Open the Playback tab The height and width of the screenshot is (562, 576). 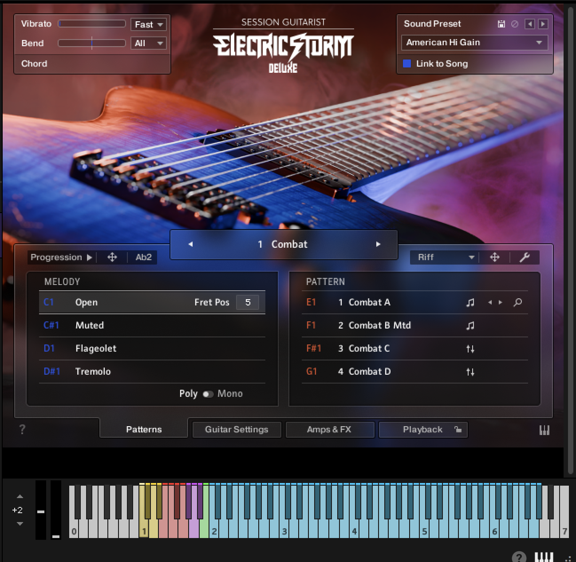[x=422, y=429]
